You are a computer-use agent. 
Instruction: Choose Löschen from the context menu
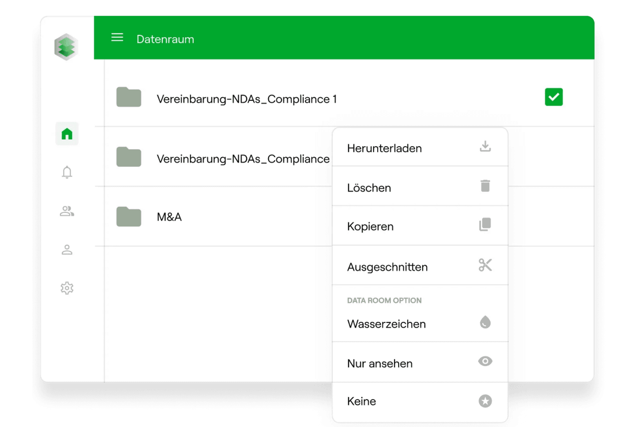pyautogui.click(x=420, y=186)
